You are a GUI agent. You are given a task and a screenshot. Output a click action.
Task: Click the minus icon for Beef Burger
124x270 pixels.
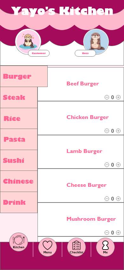coord(107,97)
